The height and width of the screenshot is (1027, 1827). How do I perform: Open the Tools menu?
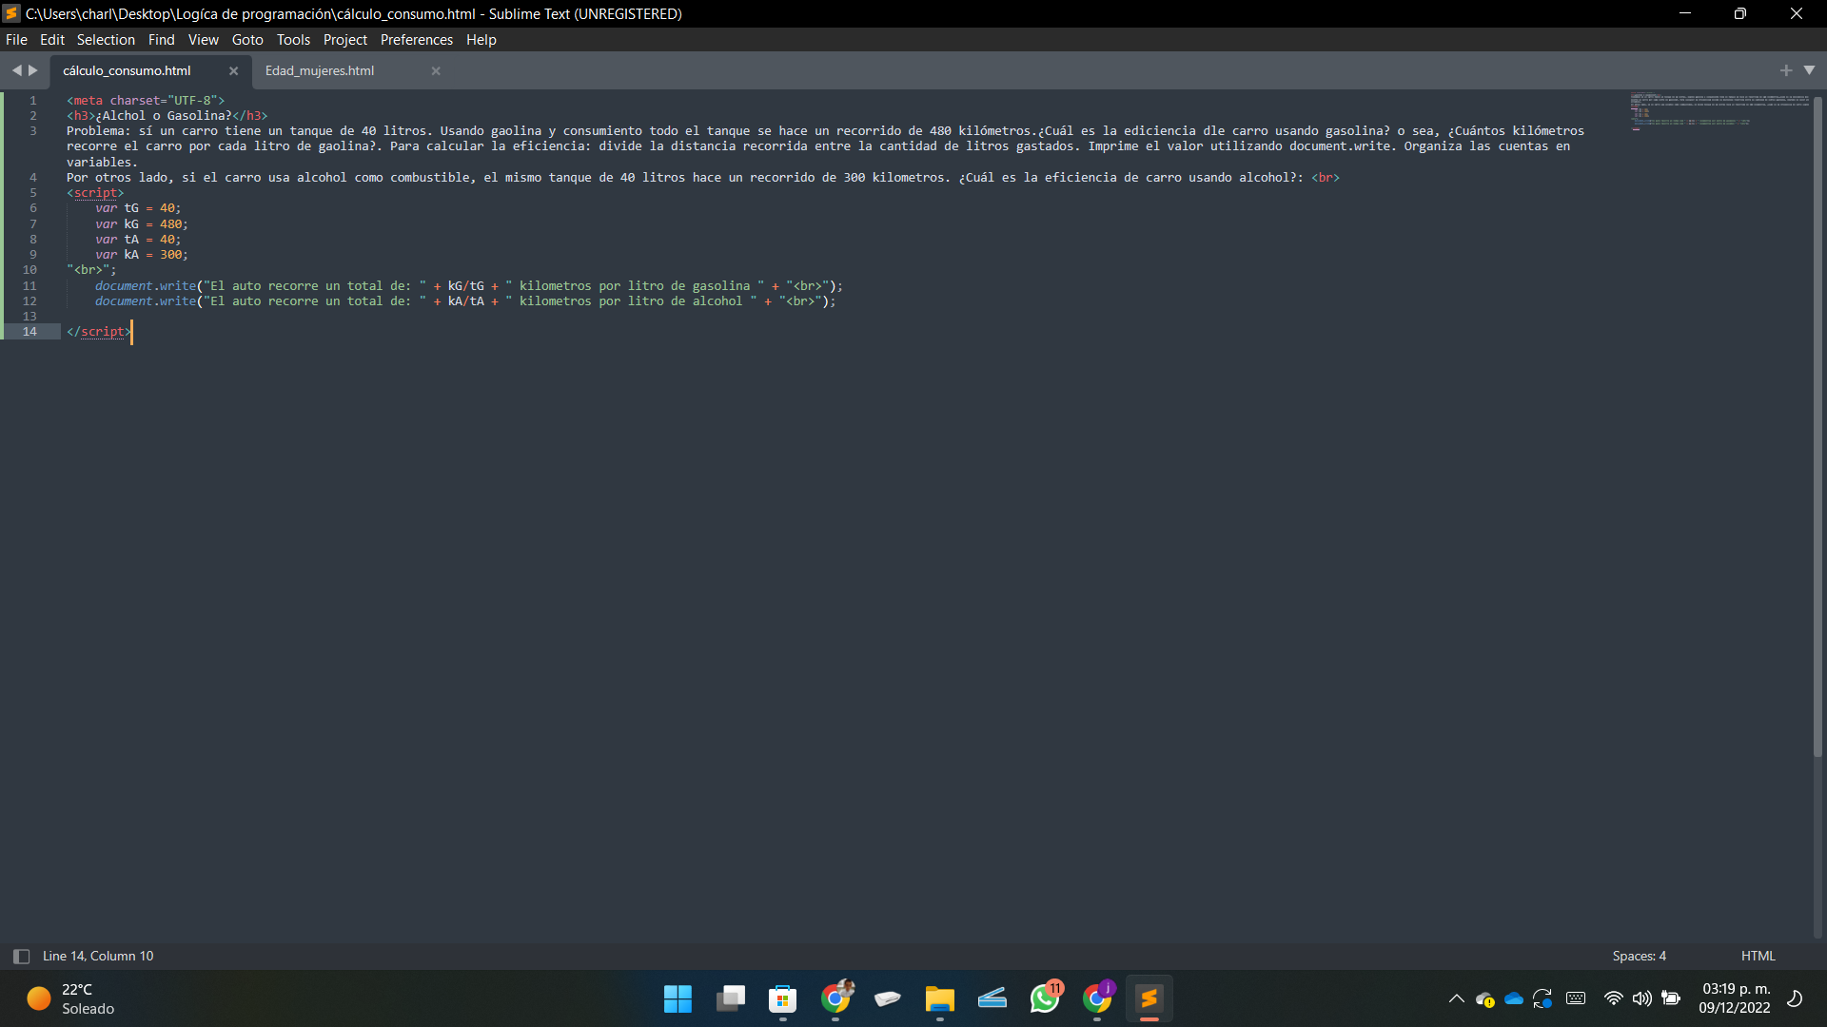click(x=293, y=40)
